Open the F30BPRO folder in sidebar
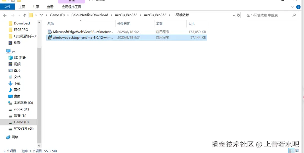304x153 pixels. (21, 30)
